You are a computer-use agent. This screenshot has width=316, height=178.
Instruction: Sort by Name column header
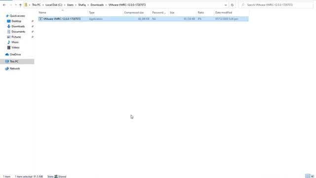[42, 12]
